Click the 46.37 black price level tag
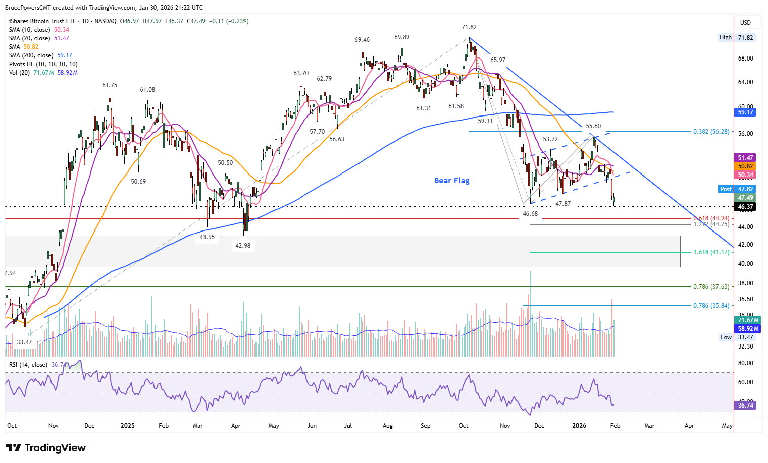Screen dimensions: 768x463 [x=745, y=207]
